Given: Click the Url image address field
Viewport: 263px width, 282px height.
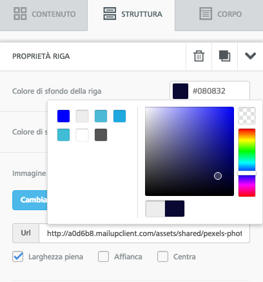Looking at the screenshot, I should click(144, 233).
